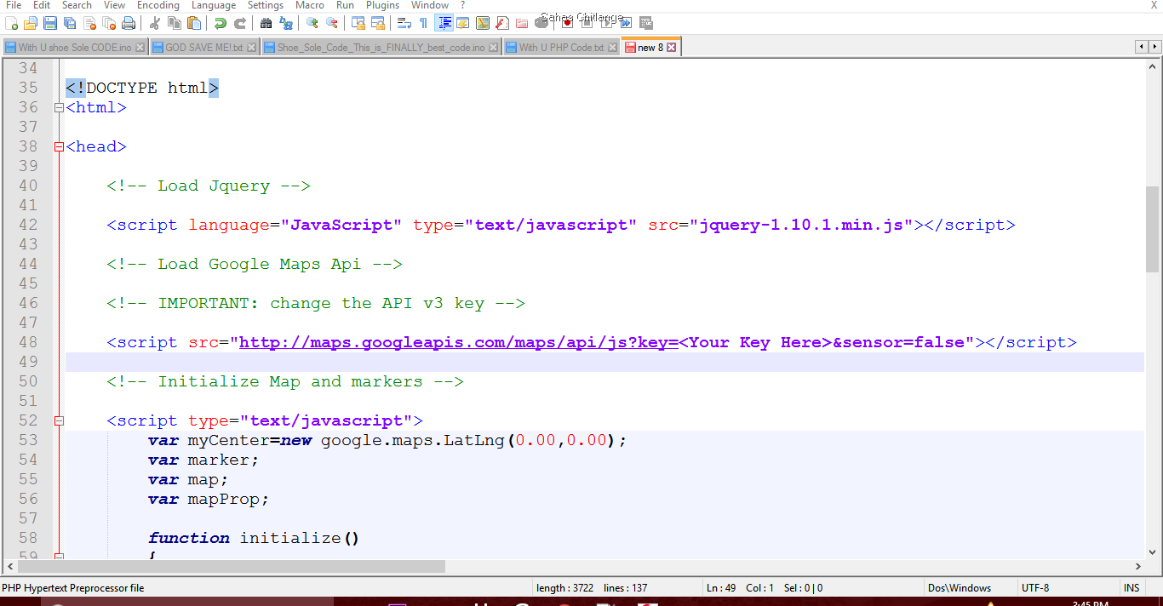The width and height of the screenshot is (1163, 606).
Task: Click the Save All toolbar icon
Action: [70, 23]
